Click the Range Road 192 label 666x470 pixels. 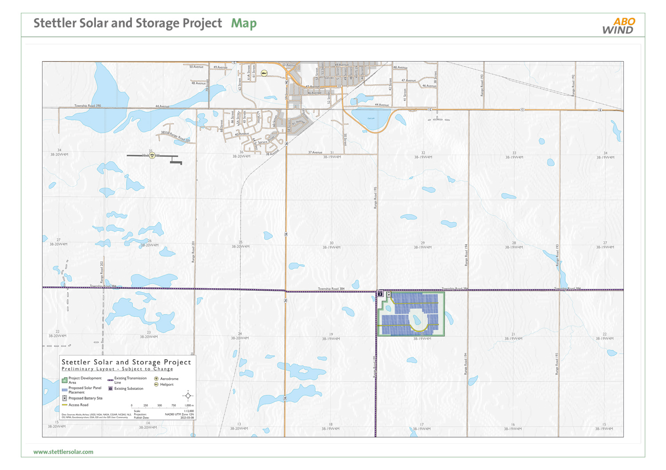coord(573,86)
